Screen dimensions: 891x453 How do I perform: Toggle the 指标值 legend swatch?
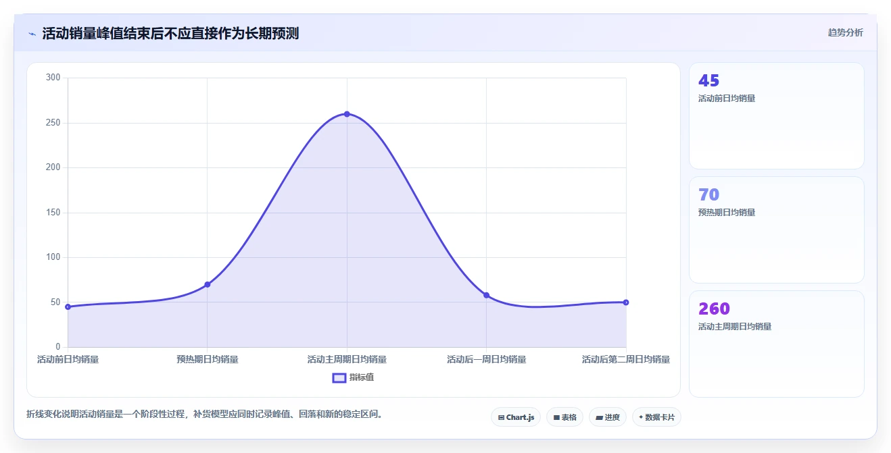point(339,377)
